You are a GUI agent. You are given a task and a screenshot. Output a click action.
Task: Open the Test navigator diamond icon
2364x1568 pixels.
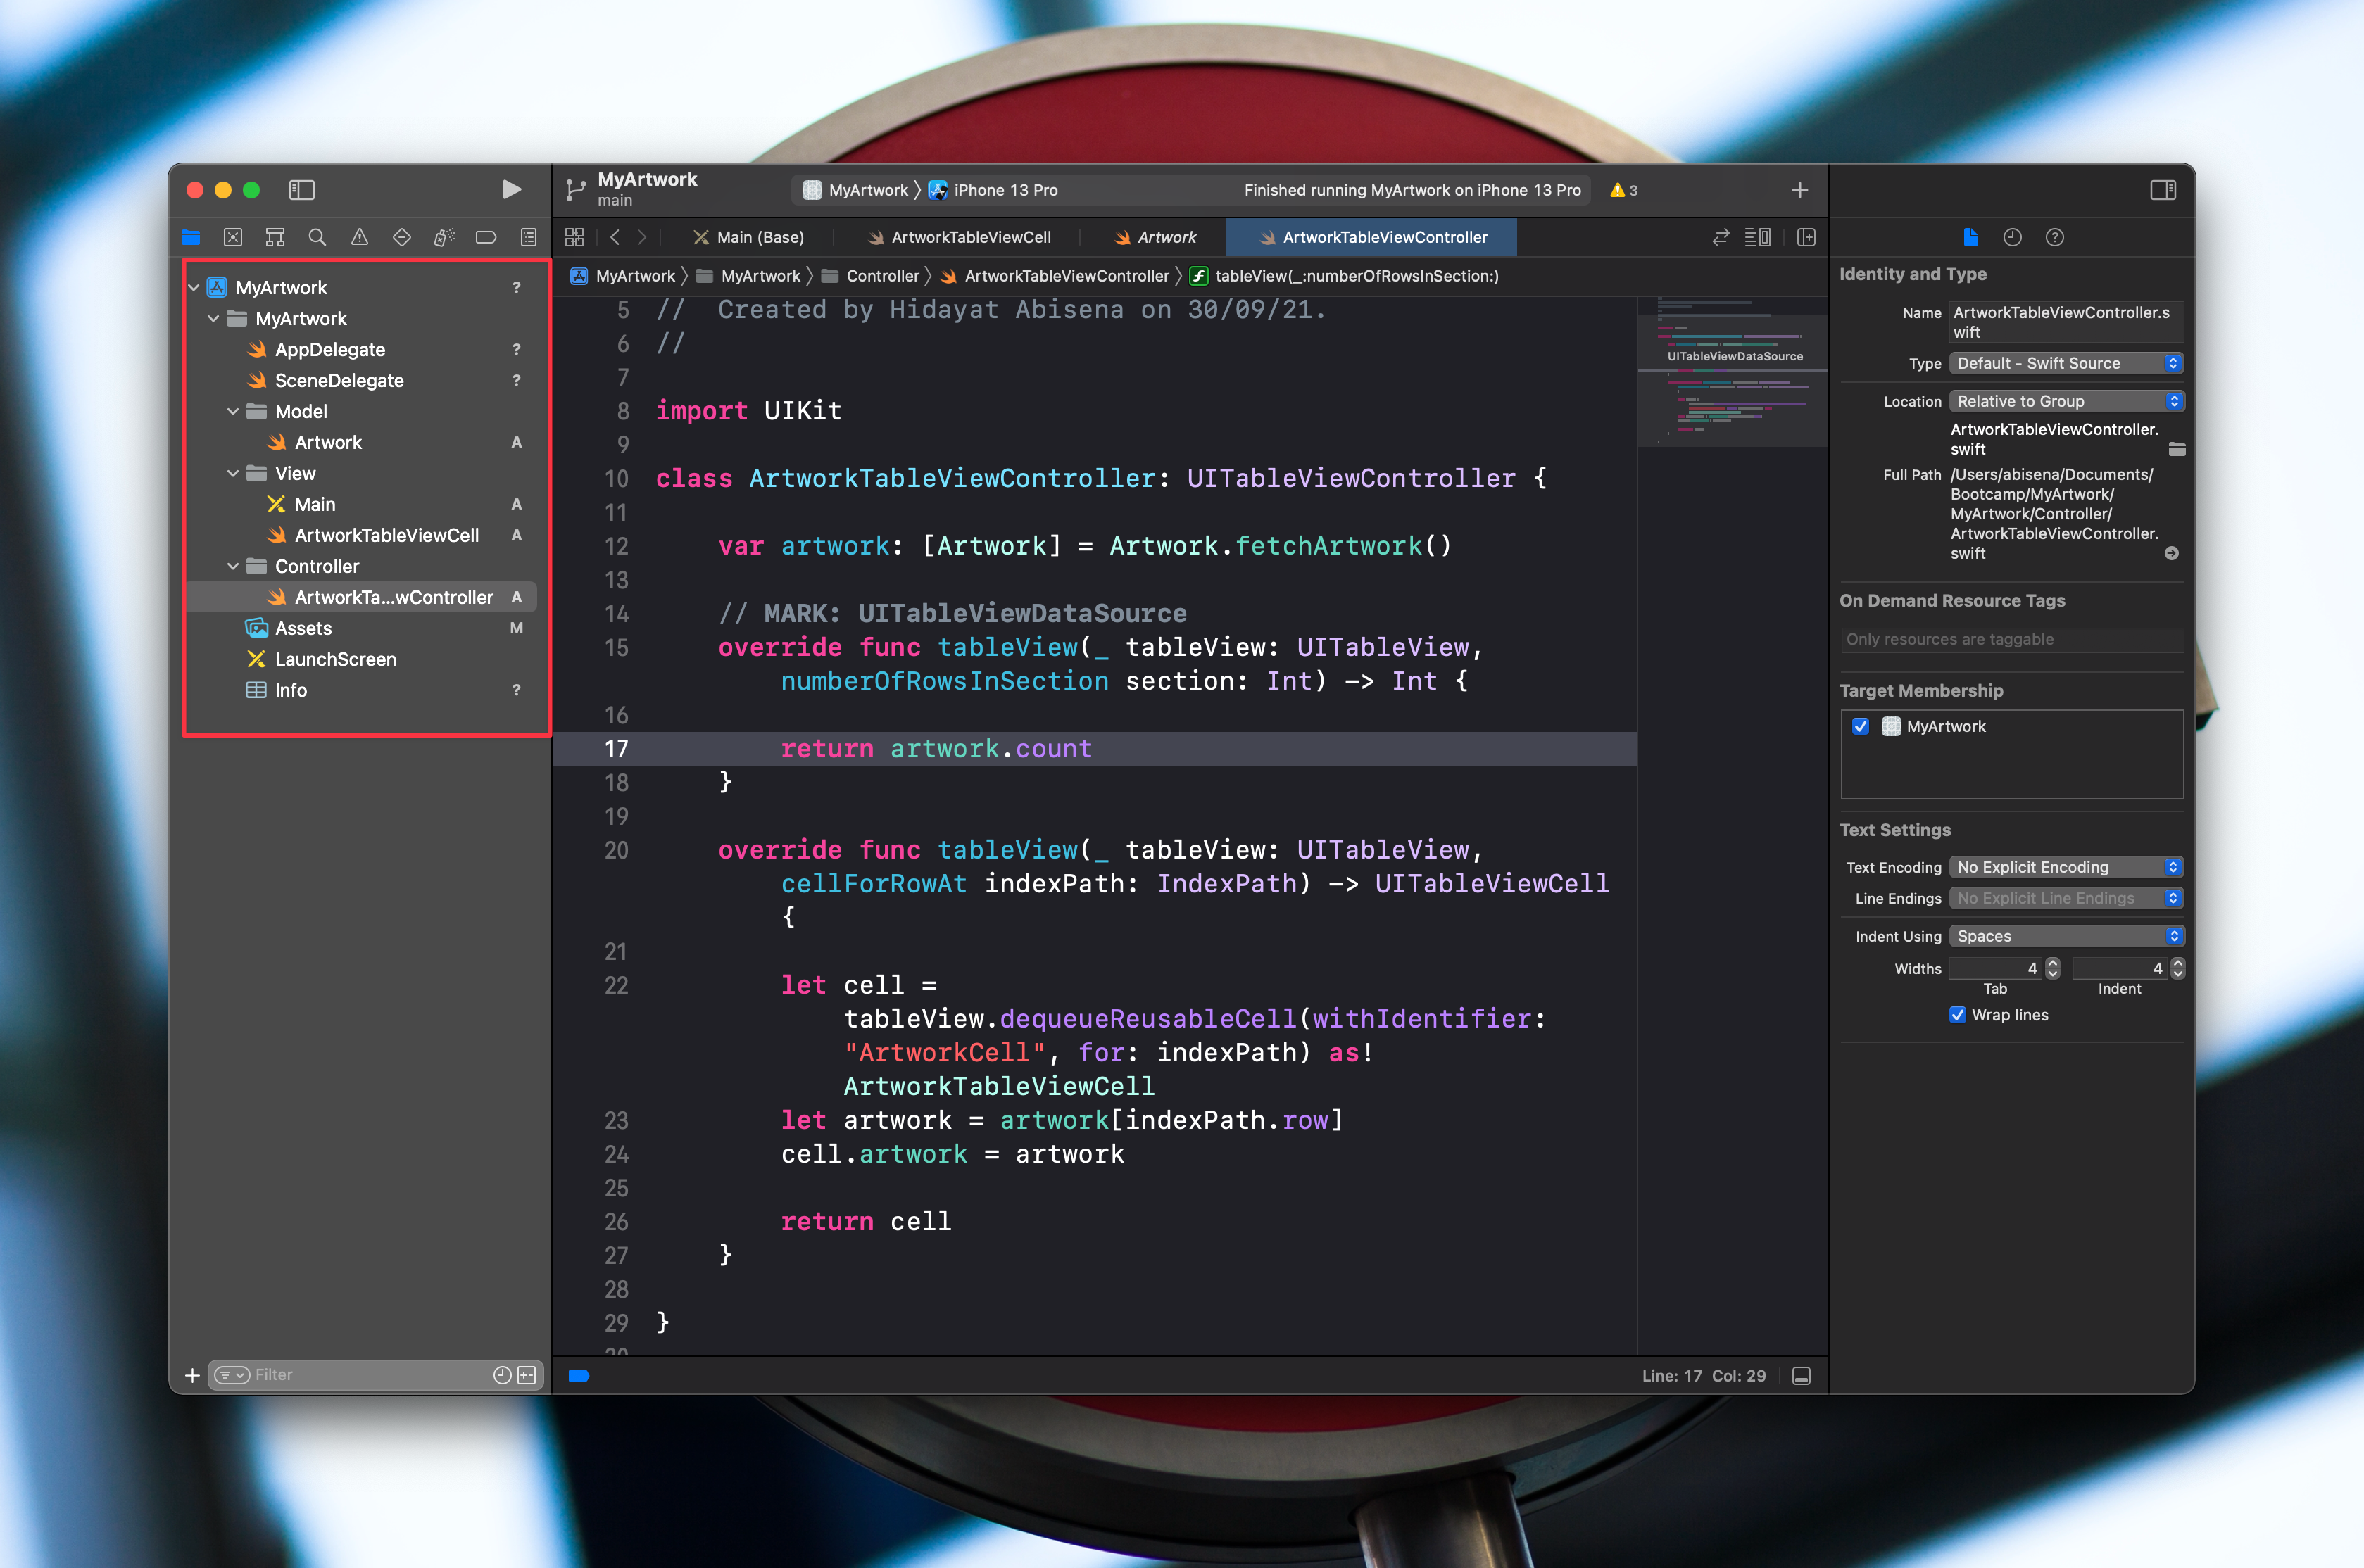402,237
